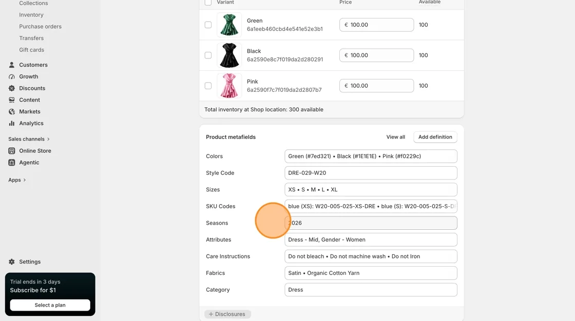Click into the Sizes metafield
The image size is (575, 321).
(x=371, y=190)
